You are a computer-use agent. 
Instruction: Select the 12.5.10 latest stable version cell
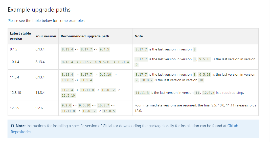(15, 93)
